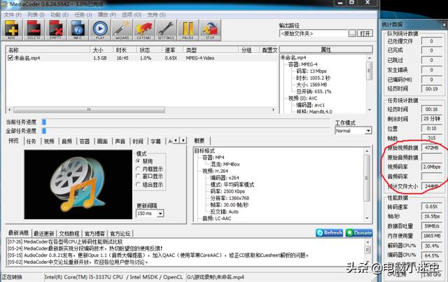Image resolution: width=448 pixels, height=282 pixels.
Task: Switch to the 字幕 tab
Action: (x=155, y=141)
